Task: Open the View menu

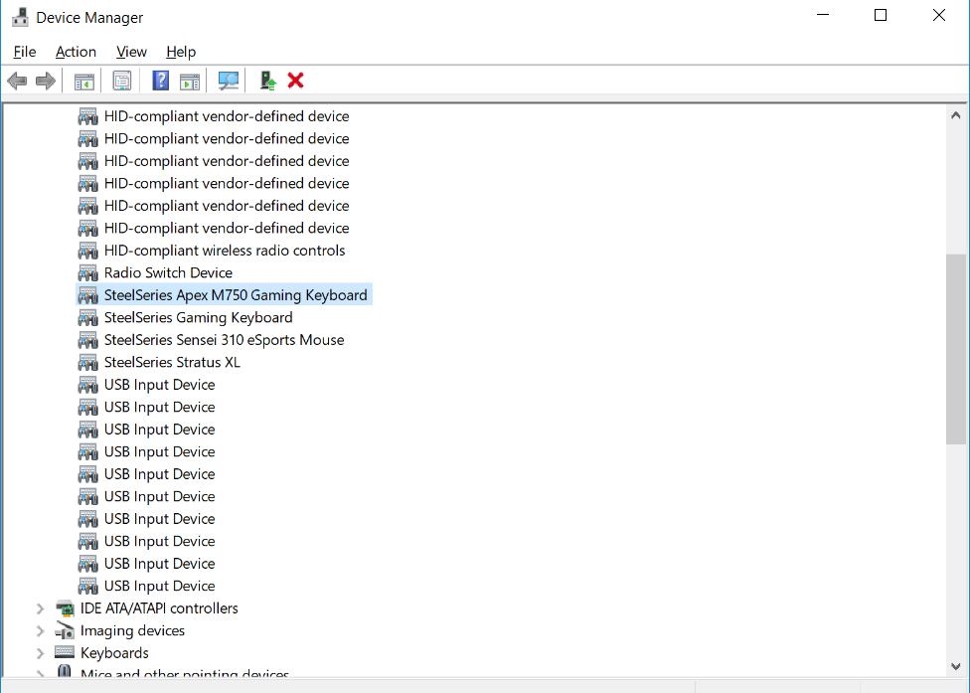Action: click(x=131, y=52)
